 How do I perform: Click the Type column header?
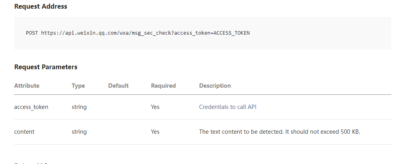click(x=78, y=86)
